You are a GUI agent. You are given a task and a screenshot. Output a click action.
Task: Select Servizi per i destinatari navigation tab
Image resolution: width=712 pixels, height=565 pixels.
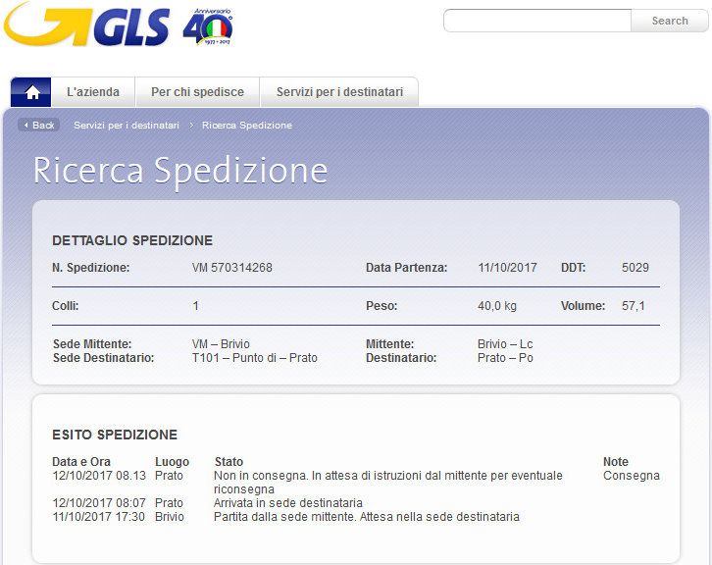(339, 92)
